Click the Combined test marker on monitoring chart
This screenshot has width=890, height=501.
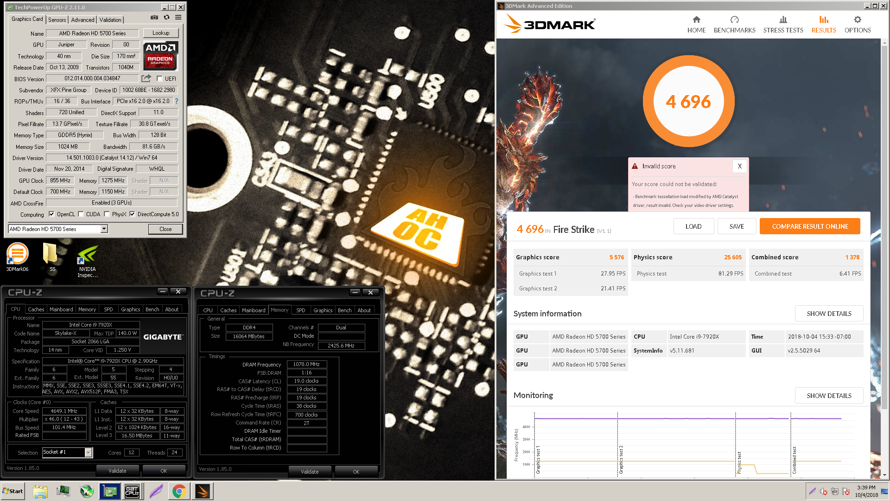click(794, 460)
